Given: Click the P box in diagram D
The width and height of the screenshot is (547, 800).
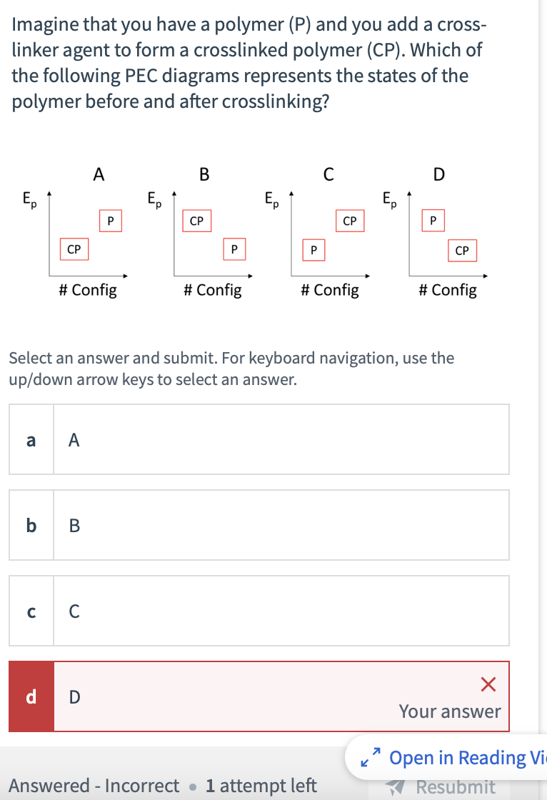Looking at the screenshot, I should click(x=433, y=220).
